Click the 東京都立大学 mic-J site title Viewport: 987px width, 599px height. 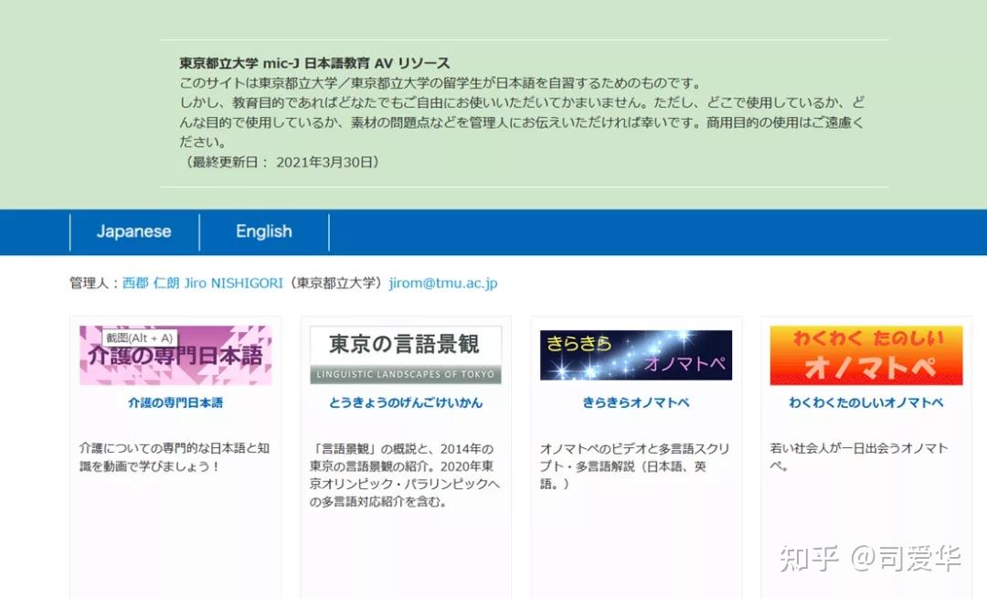point(313,62)
